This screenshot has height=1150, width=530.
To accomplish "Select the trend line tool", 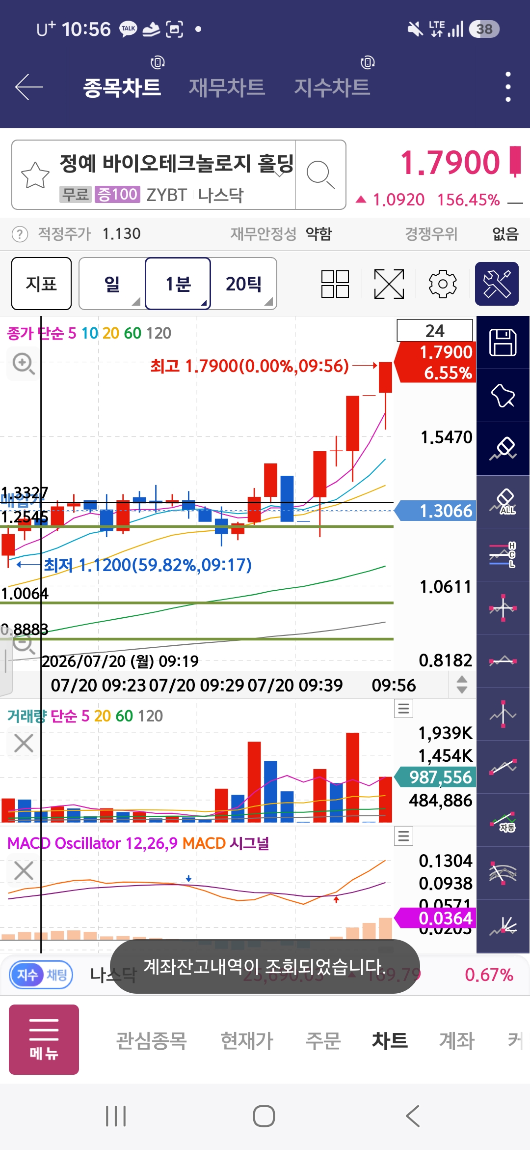I will coord(503,767).
